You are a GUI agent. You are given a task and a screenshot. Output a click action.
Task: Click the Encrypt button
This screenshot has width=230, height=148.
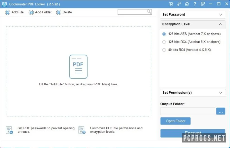coord(193,133)
